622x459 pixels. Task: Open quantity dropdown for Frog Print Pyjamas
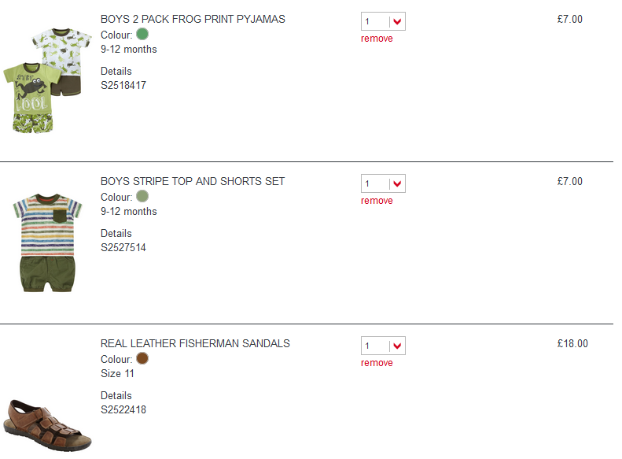coord(383,21)
